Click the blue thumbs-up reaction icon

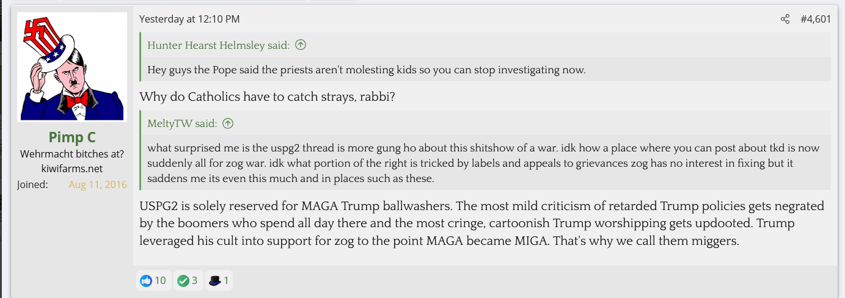[146, 281]
